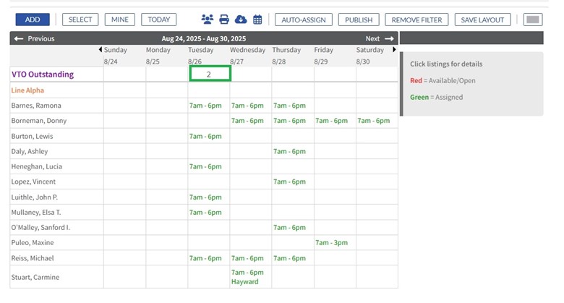This screenshot has width=564, height=303.
Task: Open the employees group icon
Action: click(x=208, y=20)
